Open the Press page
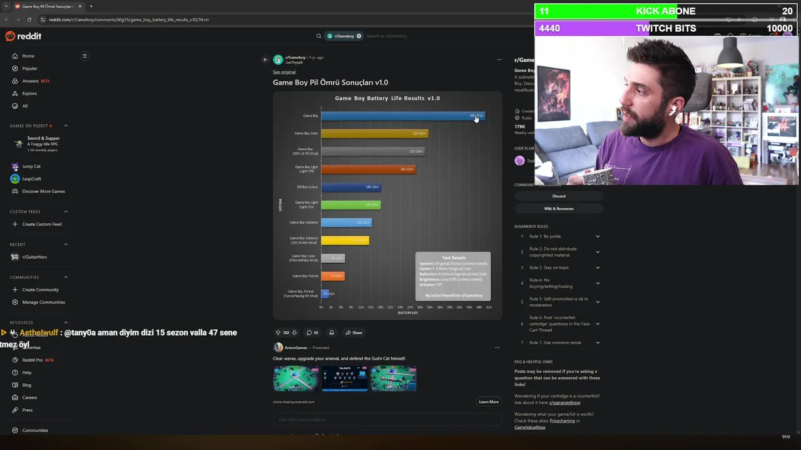The width and height of the screenshot is (801, 450). pyautogui.click(x=28, y=410)
